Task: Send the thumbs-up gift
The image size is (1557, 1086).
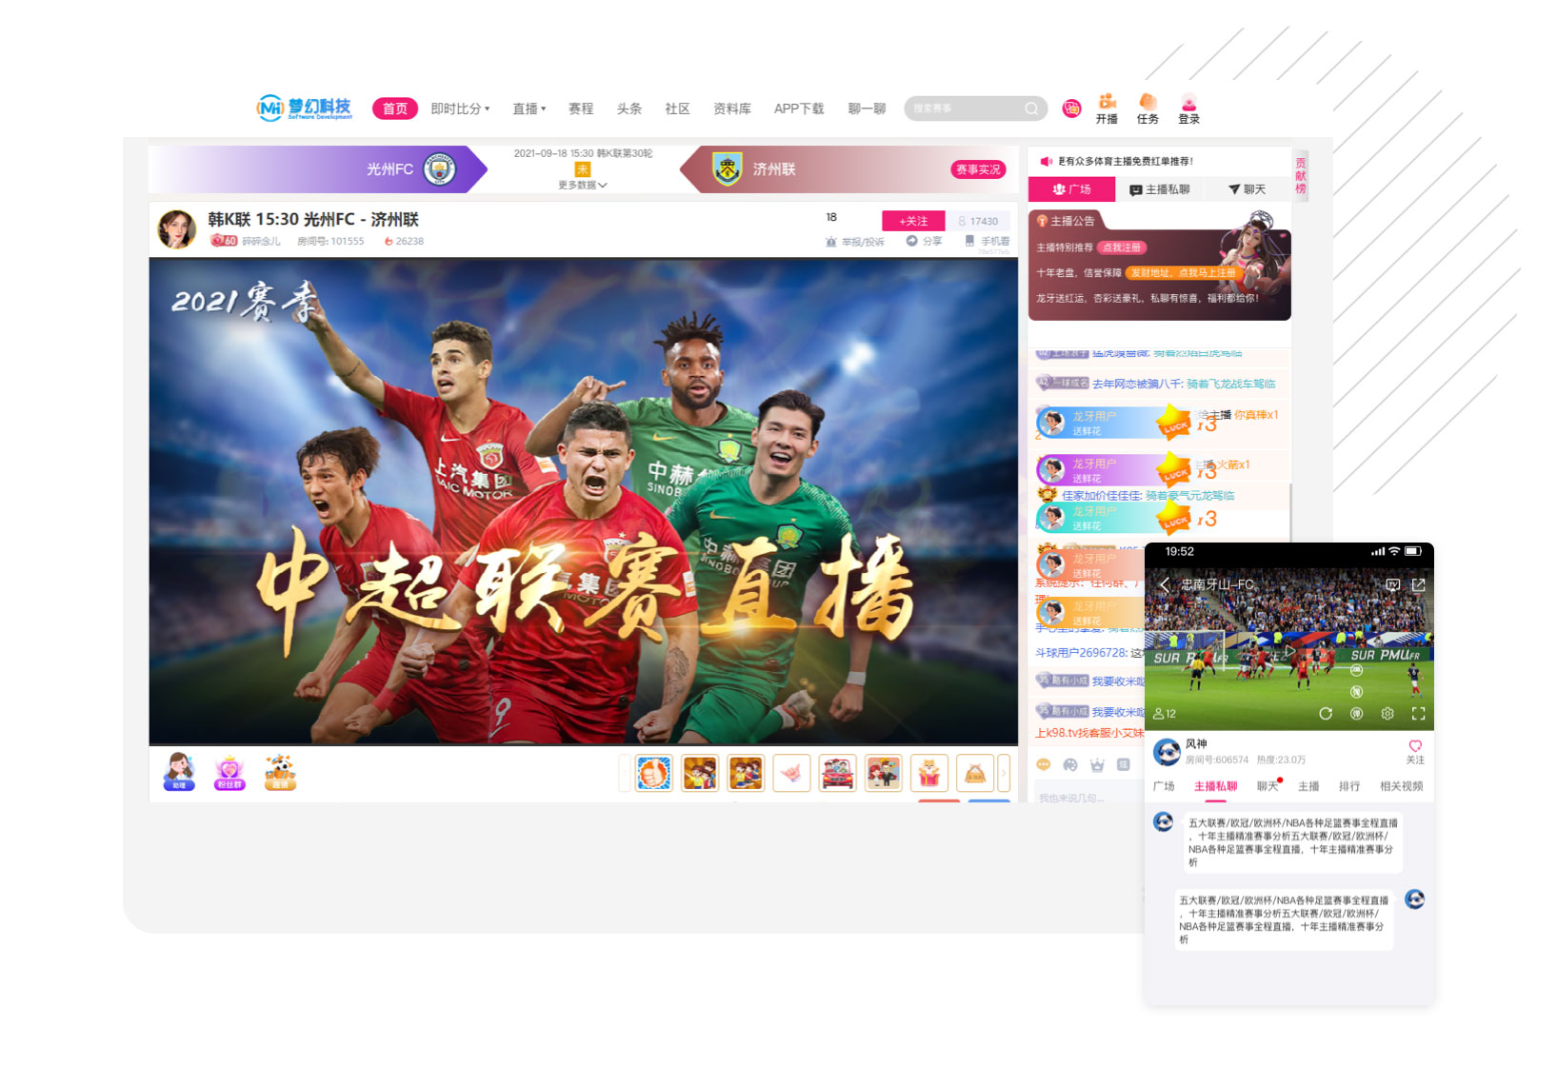Action: pos(654,774)
